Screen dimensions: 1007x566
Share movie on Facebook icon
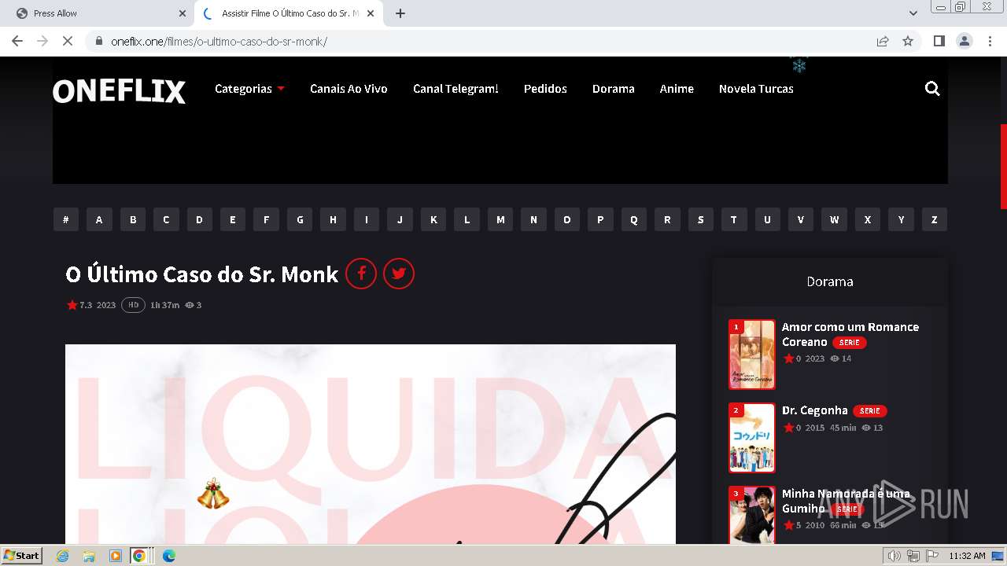(361, 274)
